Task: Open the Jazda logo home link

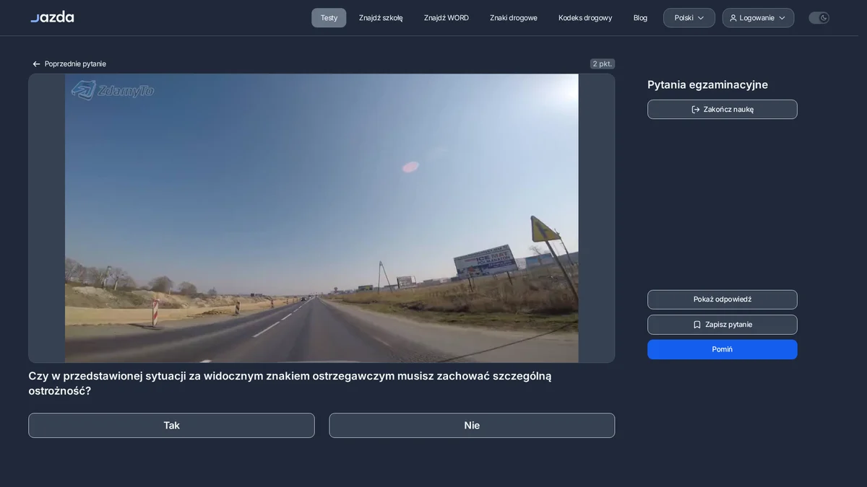Action: (52, 17)
